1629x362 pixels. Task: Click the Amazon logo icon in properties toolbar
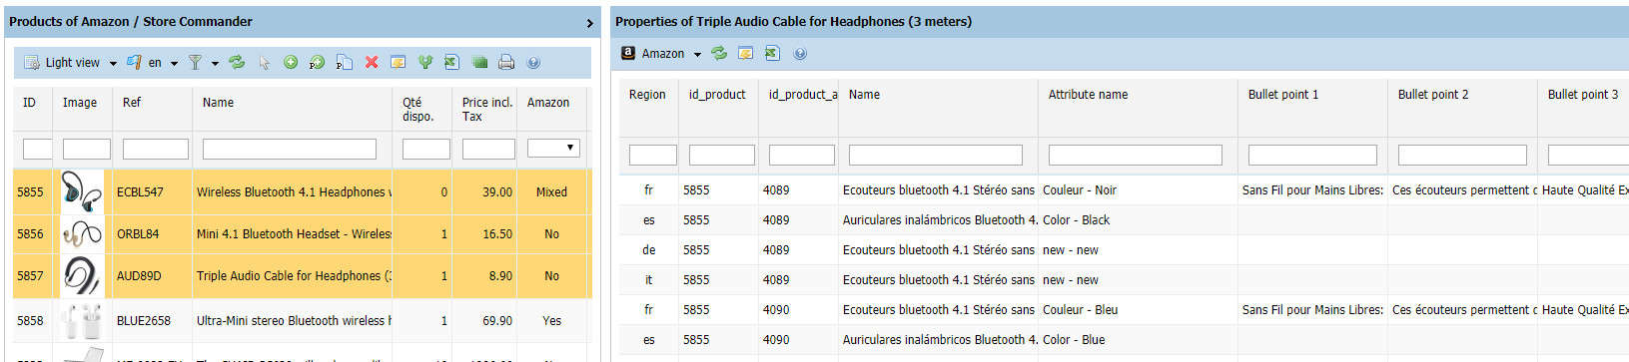click(628, 53)
